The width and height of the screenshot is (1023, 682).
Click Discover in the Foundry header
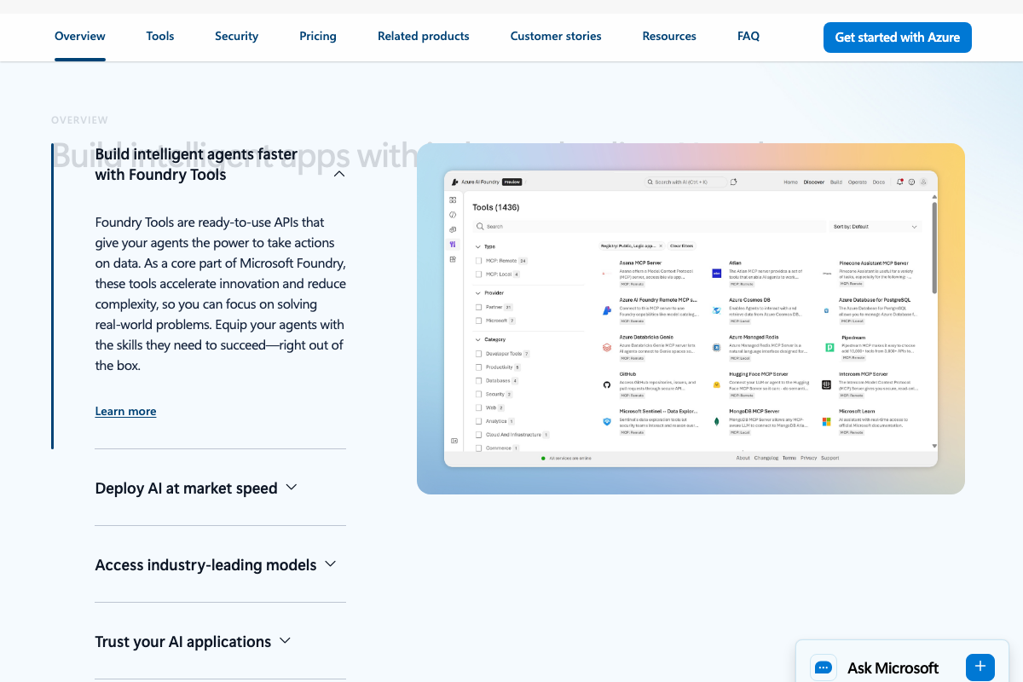coord(814,182)
